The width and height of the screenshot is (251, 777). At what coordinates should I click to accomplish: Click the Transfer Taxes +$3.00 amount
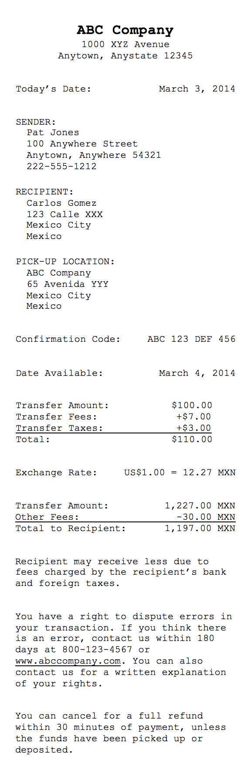tap(193, 428)
